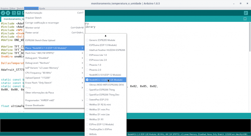
Task: Select the Generic ESP8285 Module board
Action: click(x=102, y=40)
